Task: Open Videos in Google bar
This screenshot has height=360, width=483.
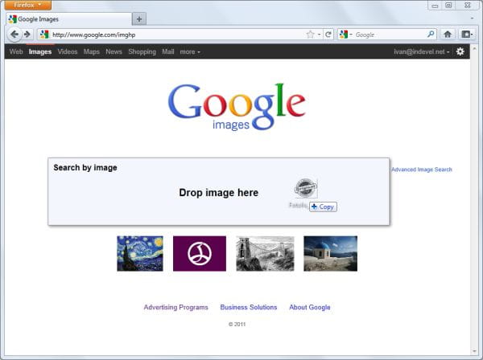Action: (x=68, y=52)
